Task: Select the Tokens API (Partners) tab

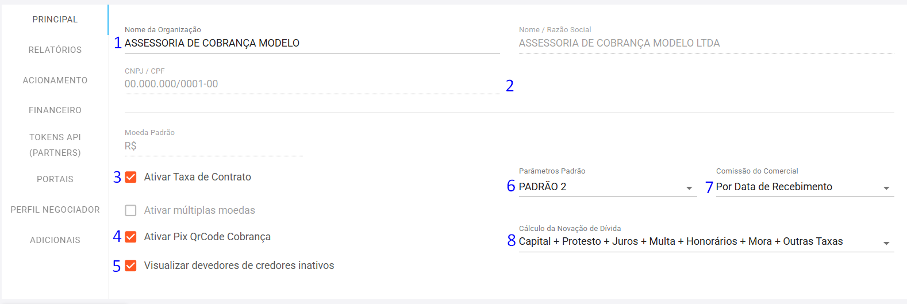Action: [55, 145]
